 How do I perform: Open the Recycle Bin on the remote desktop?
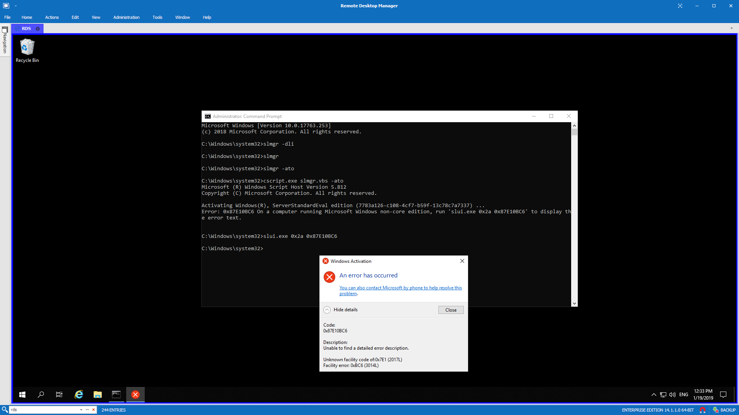click(27, 47)
